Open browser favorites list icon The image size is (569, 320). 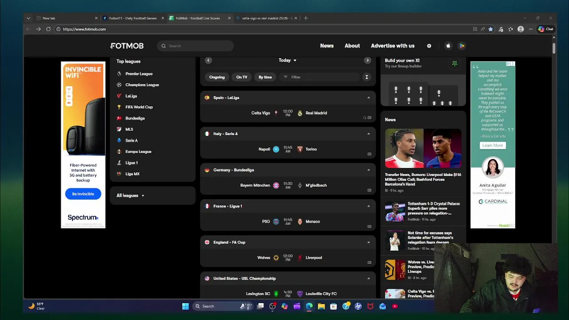point(511,29)
